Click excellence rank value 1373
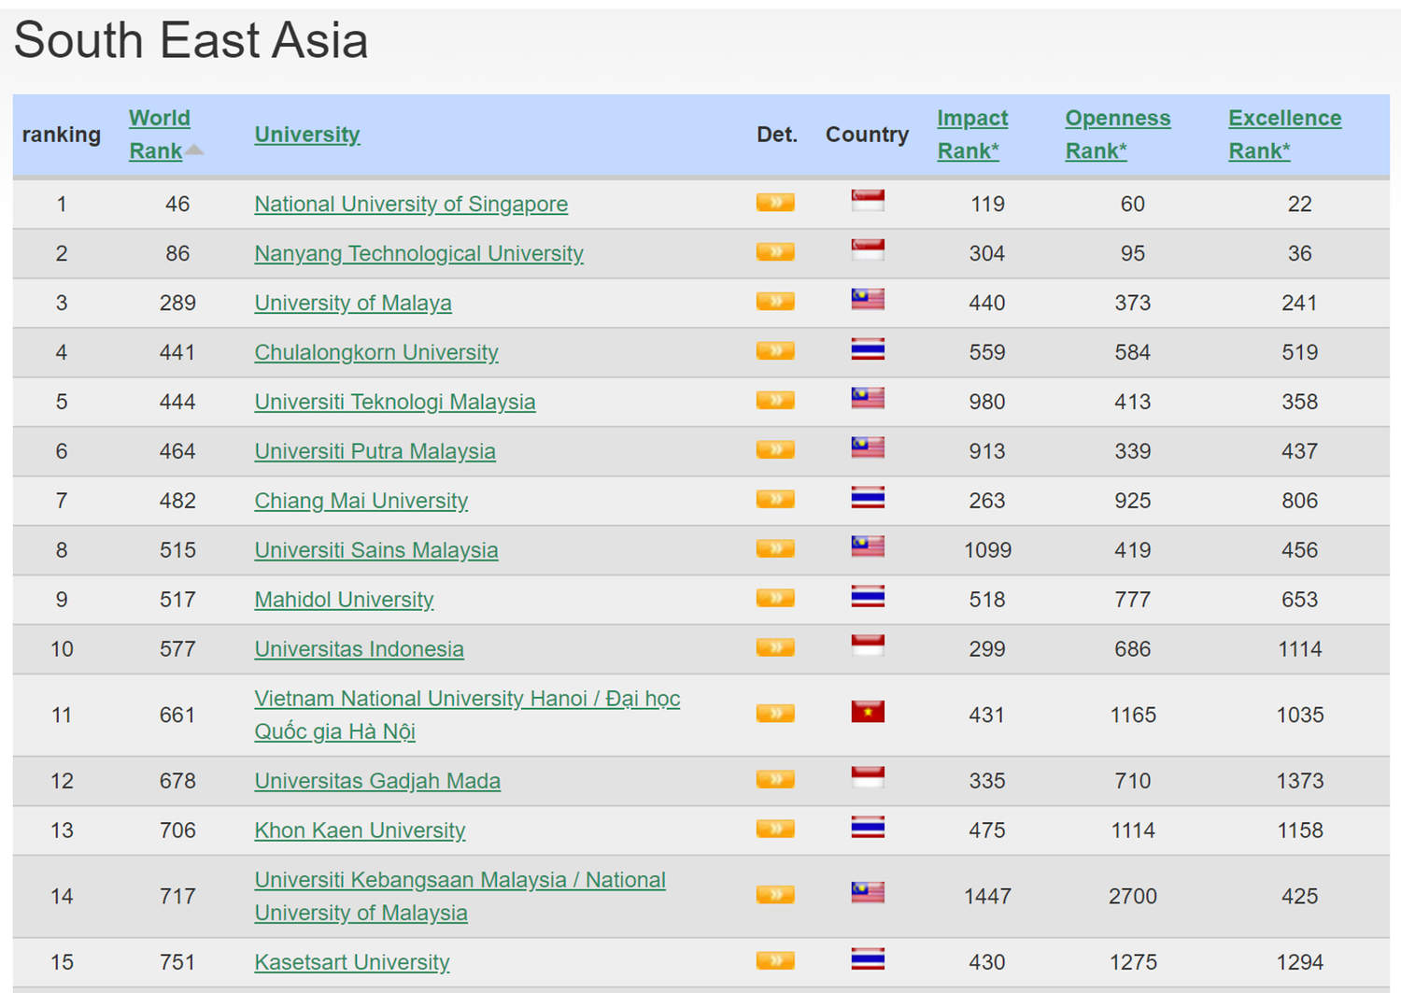The image size is (1401, 993). pyautogui.click(x=1299, y=781)
